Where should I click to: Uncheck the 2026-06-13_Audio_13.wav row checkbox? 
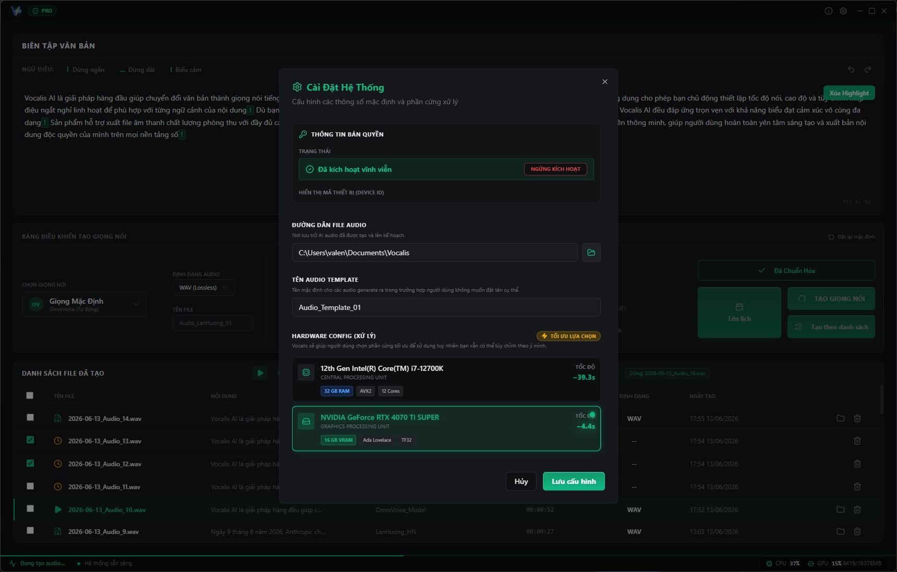(30, 440)
